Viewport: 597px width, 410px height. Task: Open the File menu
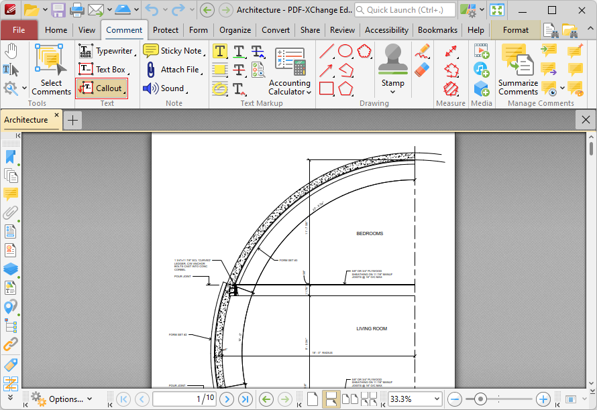point(19,29)
